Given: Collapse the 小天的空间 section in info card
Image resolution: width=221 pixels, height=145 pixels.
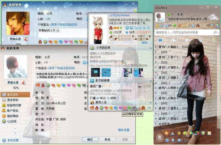Looking at the screenshot, I should (151, 48).
